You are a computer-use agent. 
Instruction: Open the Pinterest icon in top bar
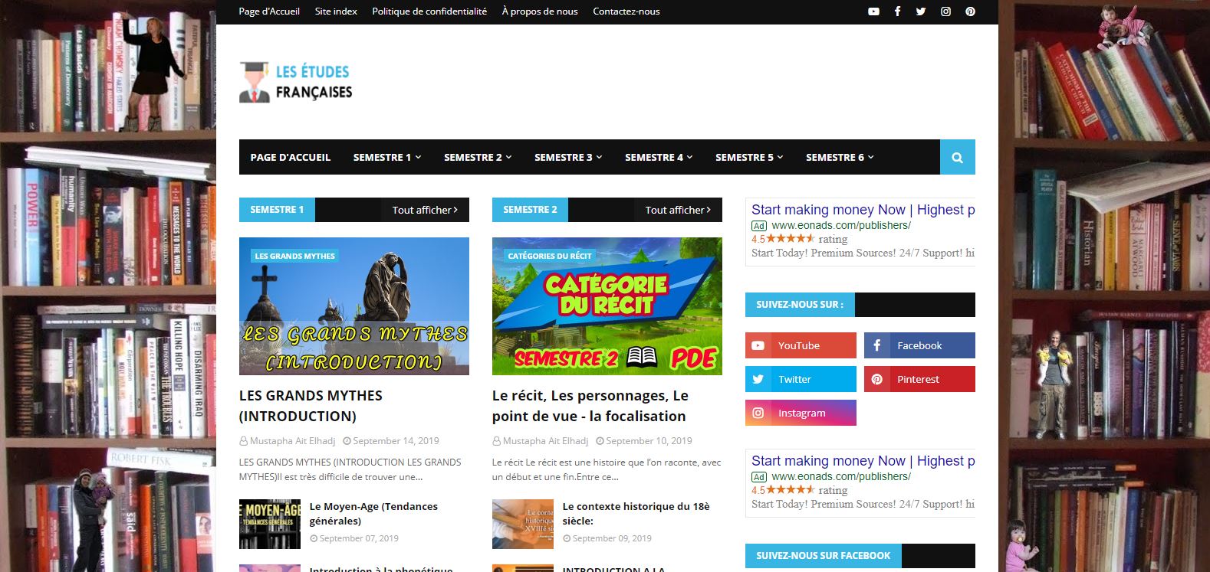(970, 11)
